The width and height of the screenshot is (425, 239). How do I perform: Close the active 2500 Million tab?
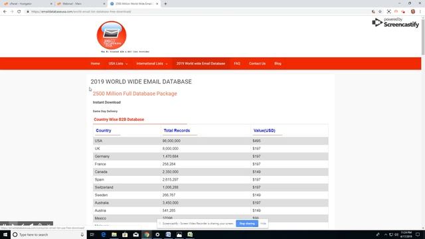tap(157, 4)
